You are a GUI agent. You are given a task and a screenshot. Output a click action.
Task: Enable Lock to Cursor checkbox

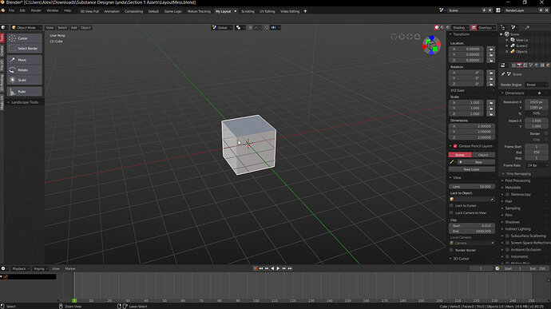pos(451,206)
